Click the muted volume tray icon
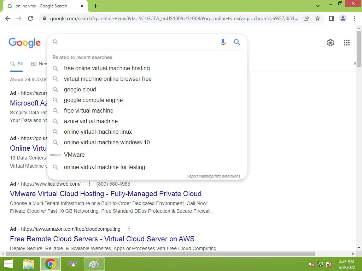362x271 pixels. [x=312, y=265]
